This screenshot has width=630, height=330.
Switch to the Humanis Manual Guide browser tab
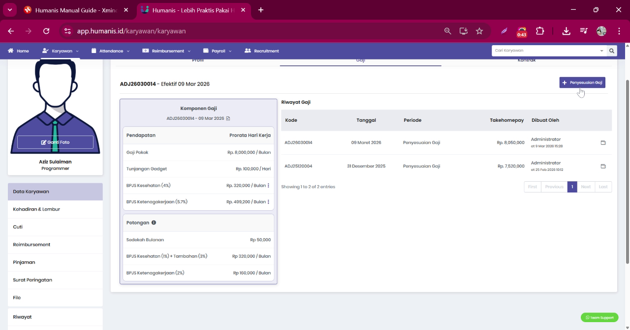click(x=75, y=10)
